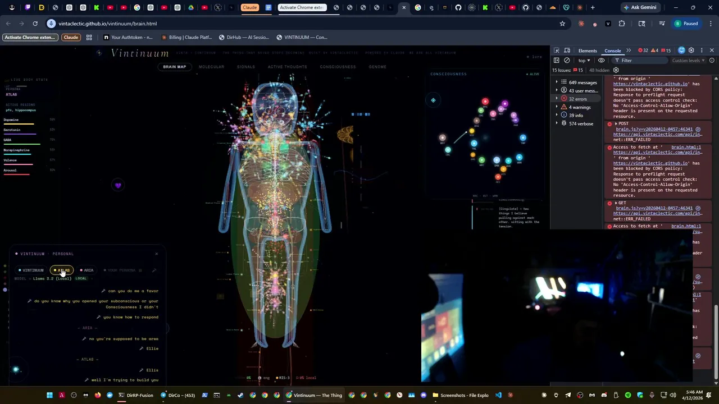Open the Custom levels dropdown
Image resolution: width=719 pixels, height=404 pixels.
(x=689, y=60)
